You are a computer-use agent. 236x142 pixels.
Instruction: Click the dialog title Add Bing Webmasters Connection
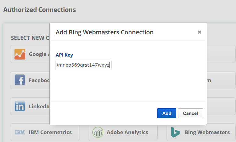tap(105, 32)
